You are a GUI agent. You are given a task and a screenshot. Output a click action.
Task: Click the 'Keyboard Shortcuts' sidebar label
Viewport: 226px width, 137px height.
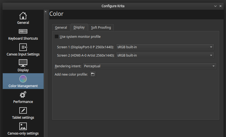coord(23,39)
